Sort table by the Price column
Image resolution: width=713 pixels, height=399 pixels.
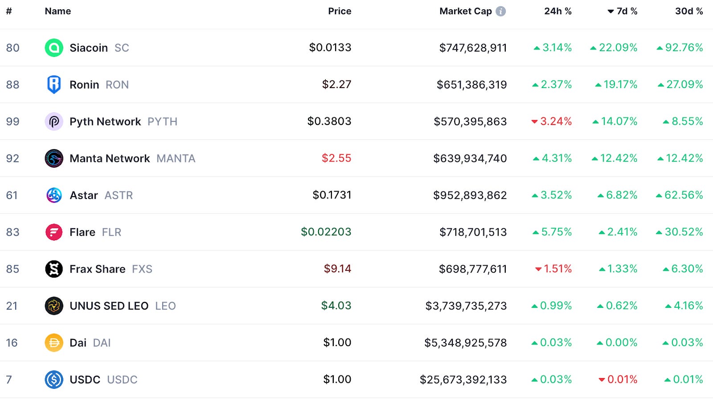[340, 11]
